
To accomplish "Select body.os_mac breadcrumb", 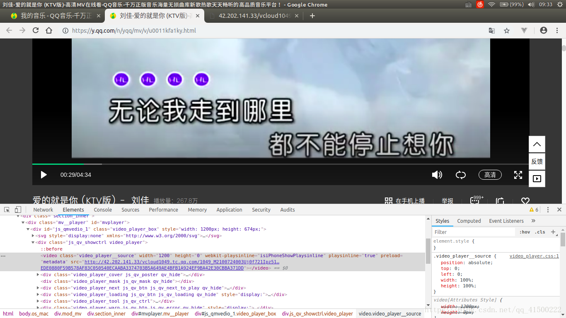I will (34, 313).
